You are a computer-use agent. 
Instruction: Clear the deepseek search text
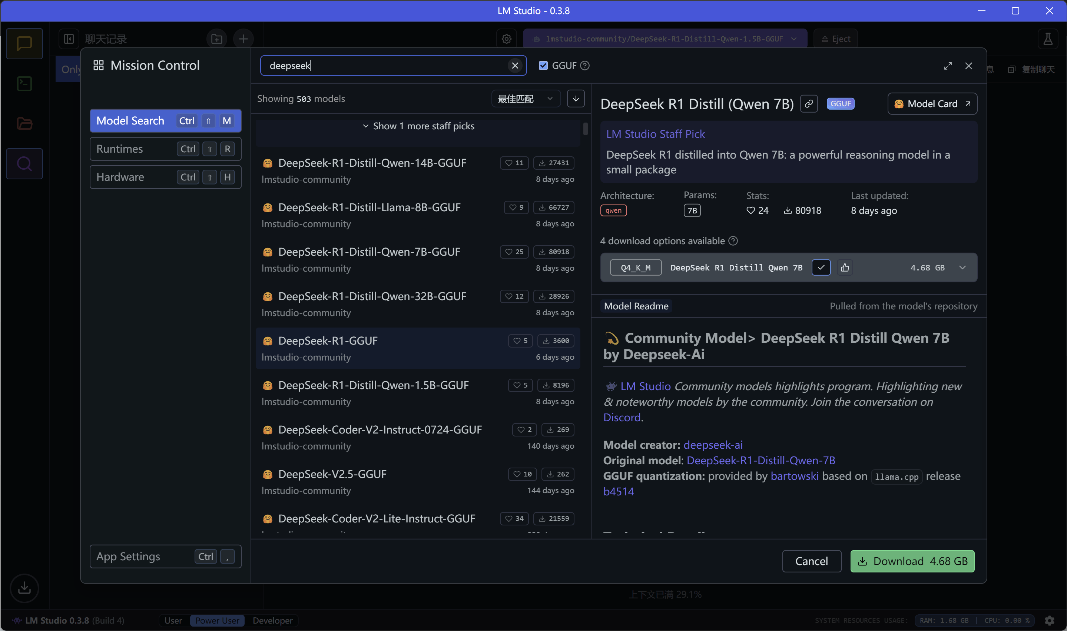click(x=514, y=66)
